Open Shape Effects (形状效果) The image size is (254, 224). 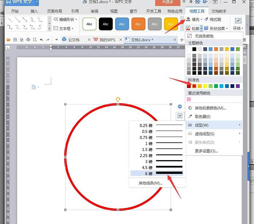point(216,29)
